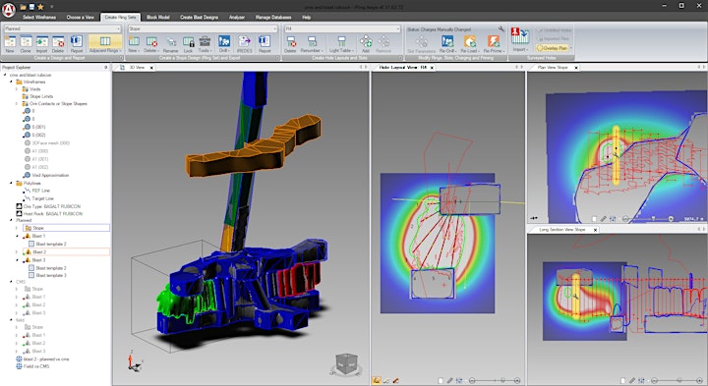Expand the Voids tree folder
708x386 pixels.
pyautogui.click(x=17, y=89)
